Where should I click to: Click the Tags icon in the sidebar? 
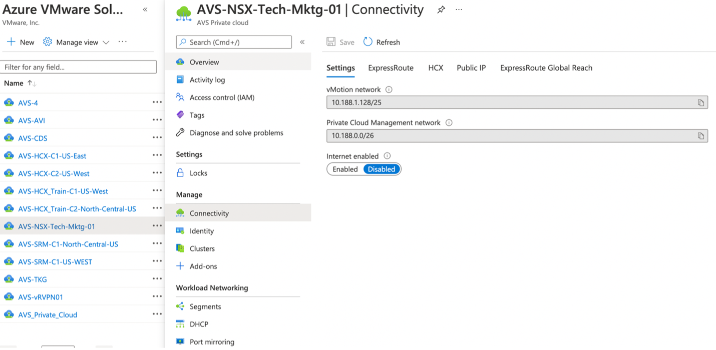(180, 115)
